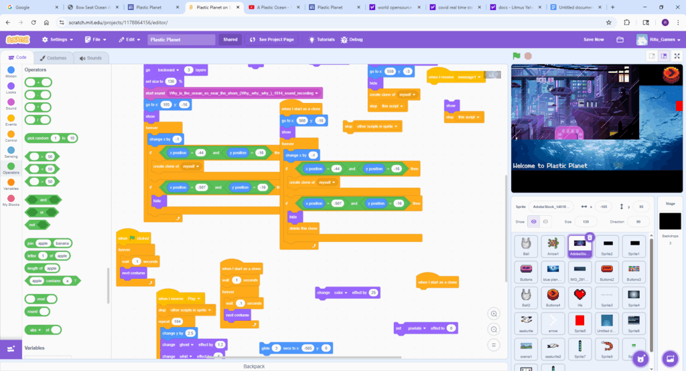Switch to small stage layout
686x371 pixels.
651,56
